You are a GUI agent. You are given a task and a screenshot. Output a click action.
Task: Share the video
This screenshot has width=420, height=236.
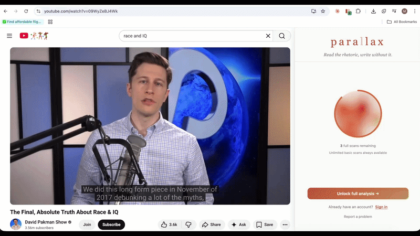(x=212, y=224)
